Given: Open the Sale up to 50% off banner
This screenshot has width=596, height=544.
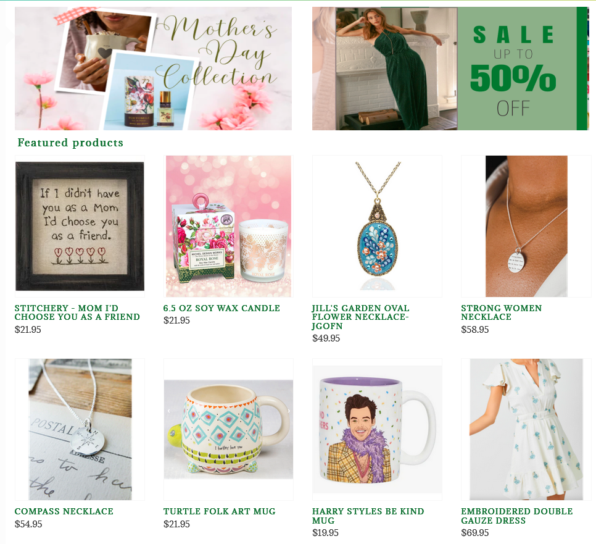Looking at the screenshot, I should click(x=450, y=69).
